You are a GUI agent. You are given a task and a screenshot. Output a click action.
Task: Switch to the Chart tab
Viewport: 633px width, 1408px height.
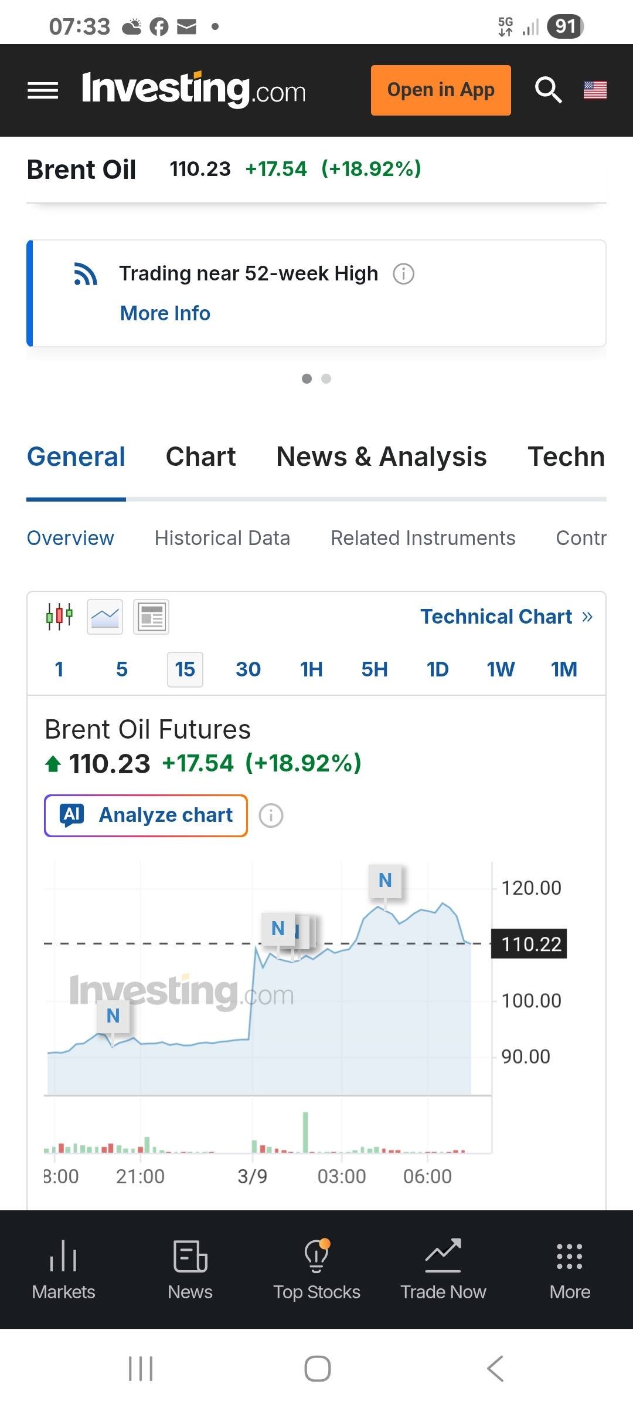pos(200,457)
